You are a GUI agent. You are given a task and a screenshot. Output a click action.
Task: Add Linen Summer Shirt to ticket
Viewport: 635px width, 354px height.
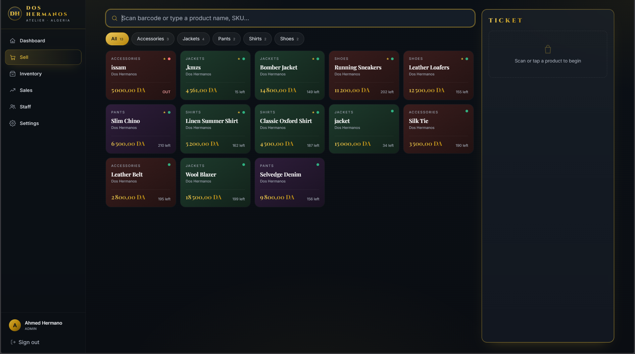point(215,129)
